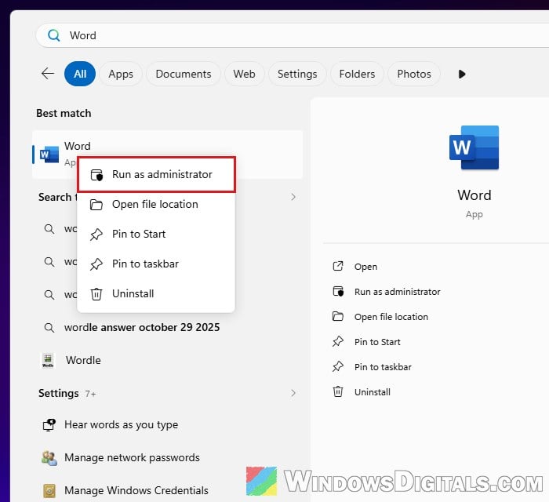Click the Word app icon in Best match
The height and width of the screenshot is (502, 549).
tap(49, 155)
